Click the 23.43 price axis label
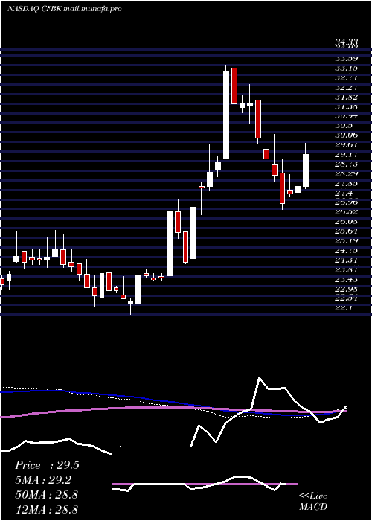Screen dimensions: 372x521 click(x=347, y=279)
